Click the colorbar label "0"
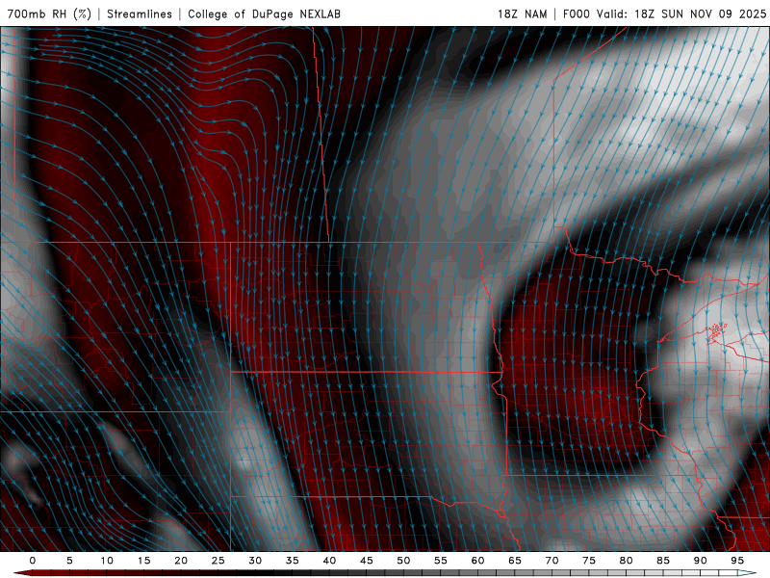The width and height of the screenshot is (770, 578). click(x=33, y=561)
